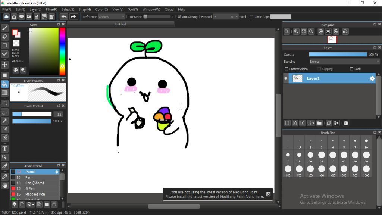Click the Undo arrow in the top toolbar
The image size is (382, 215).
[x=64, y=17]
